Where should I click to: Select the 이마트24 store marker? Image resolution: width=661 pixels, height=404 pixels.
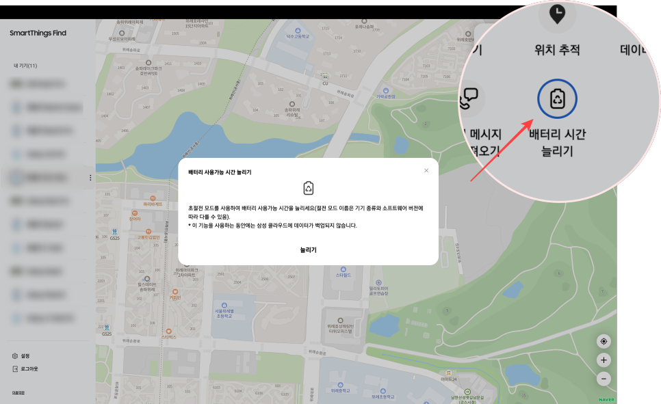click(449, 373)
